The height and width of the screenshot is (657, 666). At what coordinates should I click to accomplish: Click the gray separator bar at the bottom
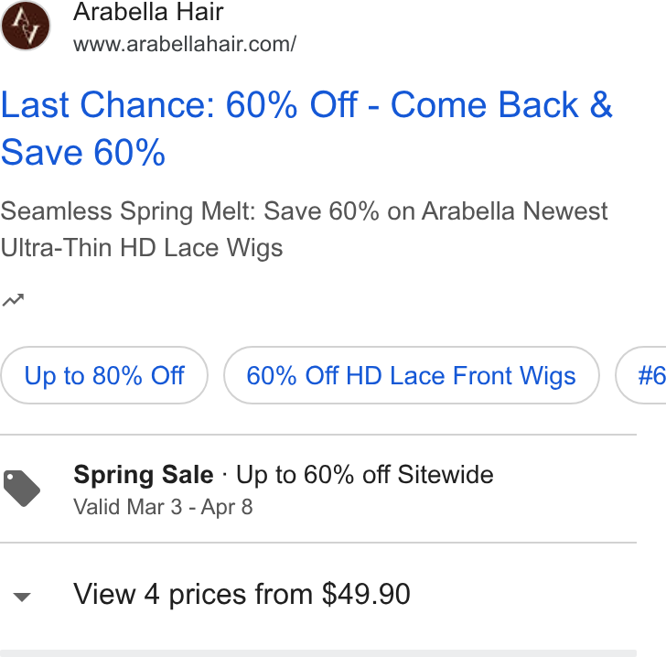click(318, 653)
